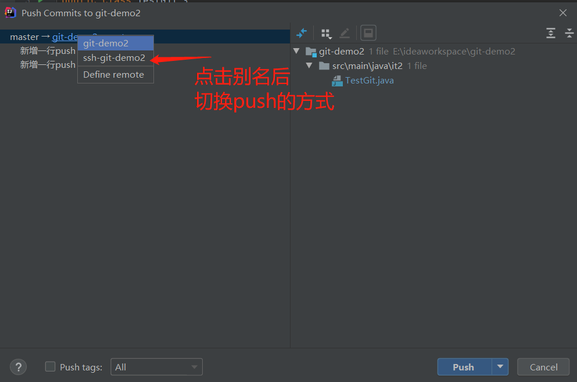Click the Expand All icon

550,34
